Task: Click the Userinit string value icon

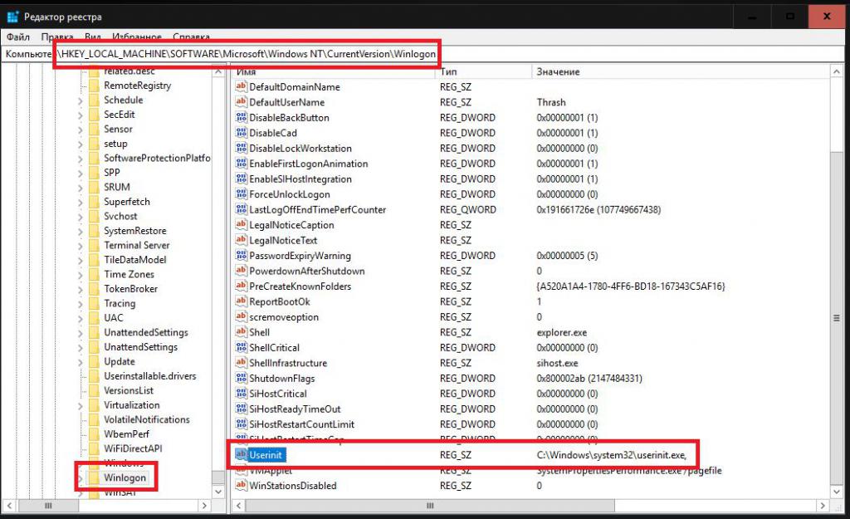Action: tap(242, 454)
